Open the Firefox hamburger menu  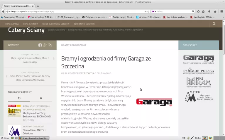(x=222, y=11)
